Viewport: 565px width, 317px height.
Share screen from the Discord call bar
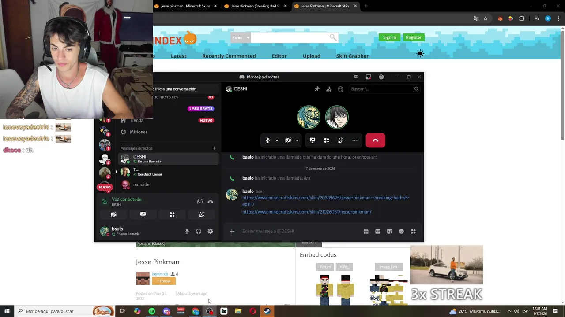tap(313, 140)
